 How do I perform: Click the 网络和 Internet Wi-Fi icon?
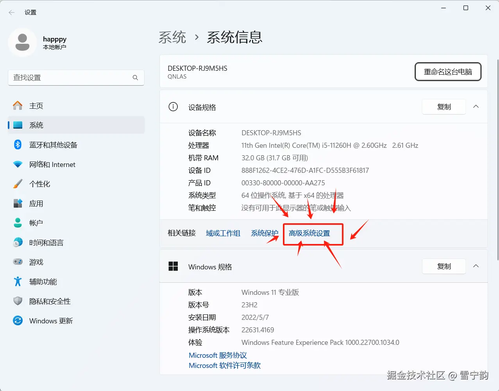18,165
